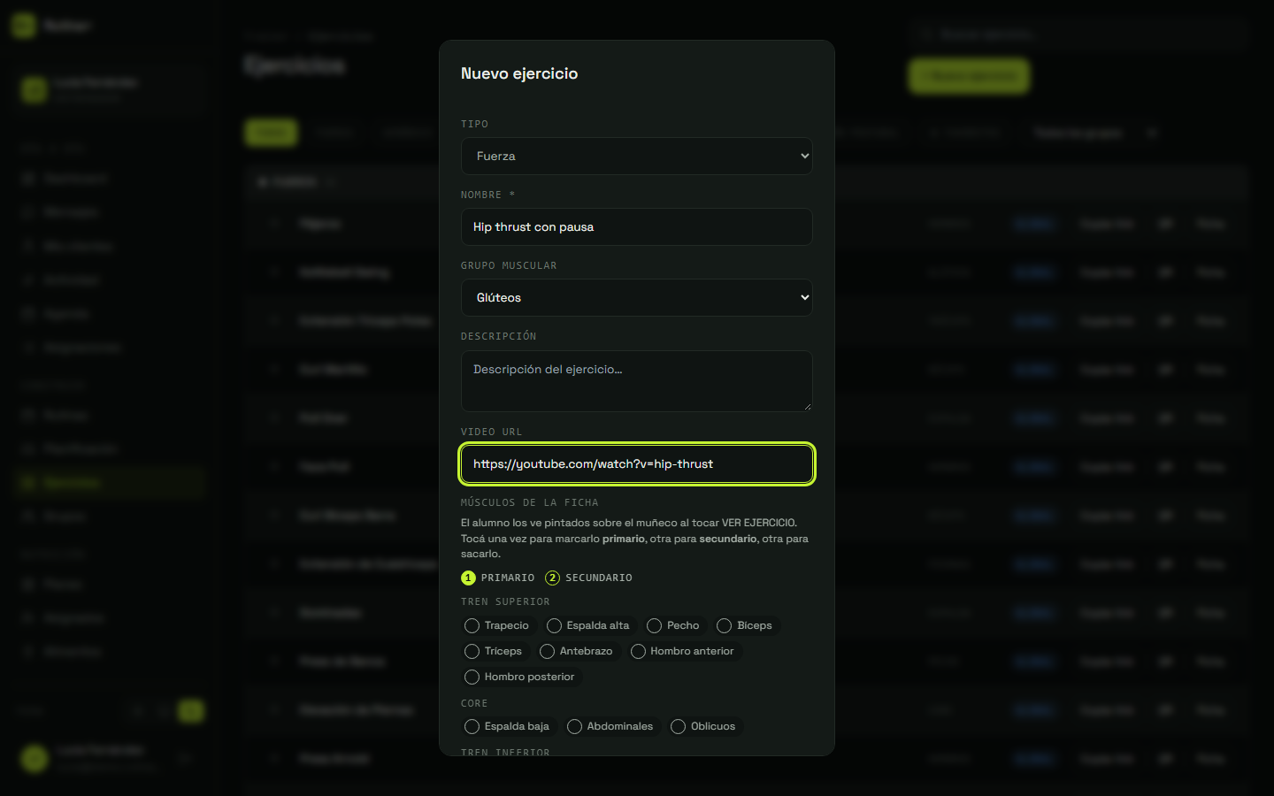Expand the Grupo muscular dropdown showing Glúteos
This screenshot has width=1274, height=796.
coord(637,297)
